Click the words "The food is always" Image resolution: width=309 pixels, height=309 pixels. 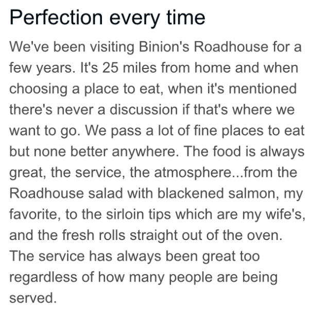[244, 151]
